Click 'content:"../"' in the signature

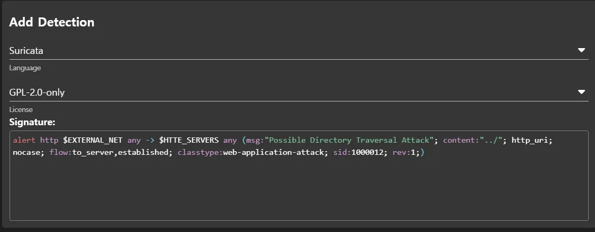[x=472, y=140]
